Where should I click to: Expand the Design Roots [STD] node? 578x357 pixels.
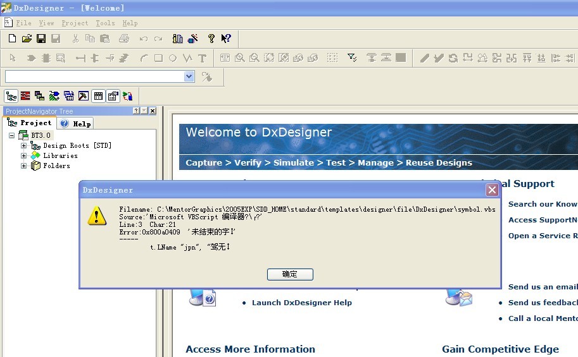click(x=23, y=146)
